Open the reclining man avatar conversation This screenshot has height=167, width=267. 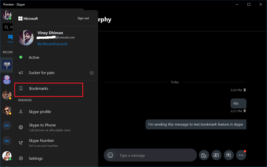tap(7, 95)
